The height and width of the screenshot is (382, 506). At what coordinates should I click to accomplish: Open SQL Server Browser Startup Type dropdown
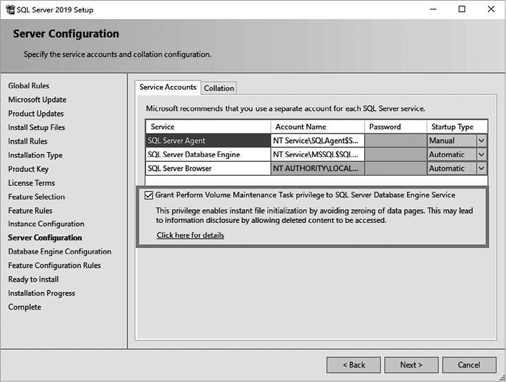tap(481, 169)
